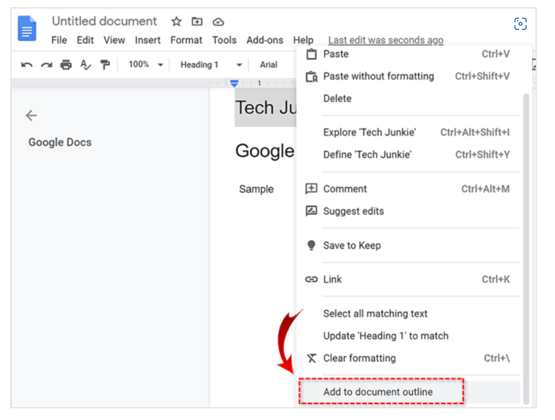The width and height of the screenshot is (555, 420).
Task: Click the Google Docs sidebar link
Action: 59,142
